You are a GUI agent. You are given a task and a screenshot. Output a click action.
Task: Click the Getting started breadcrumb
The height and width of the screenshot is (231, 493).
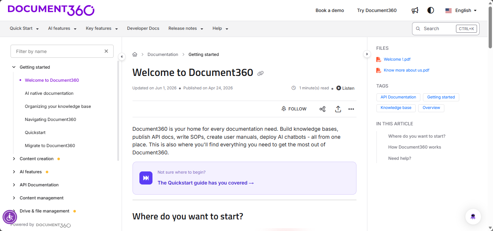click(204, 54)
